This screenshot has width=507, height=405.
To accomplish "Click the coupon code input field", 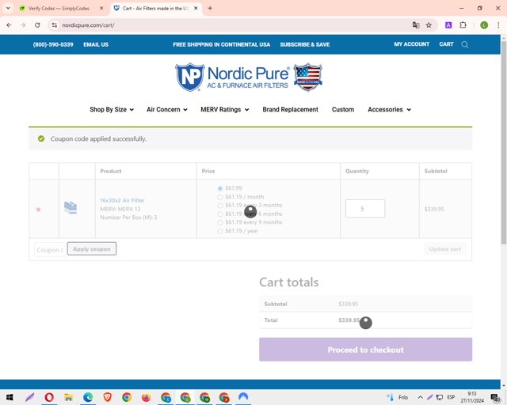I will [x=51, y=250].
